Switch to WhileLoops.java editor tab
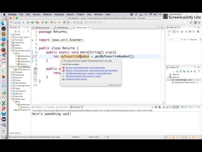The width and height of the screenshot is (202, 152). point(42,28)
